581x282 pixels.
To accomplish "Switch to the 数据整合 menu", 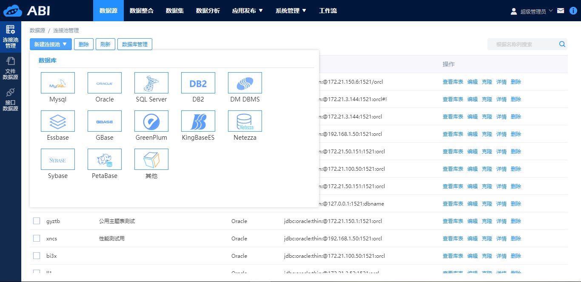I will coord(142,10).
